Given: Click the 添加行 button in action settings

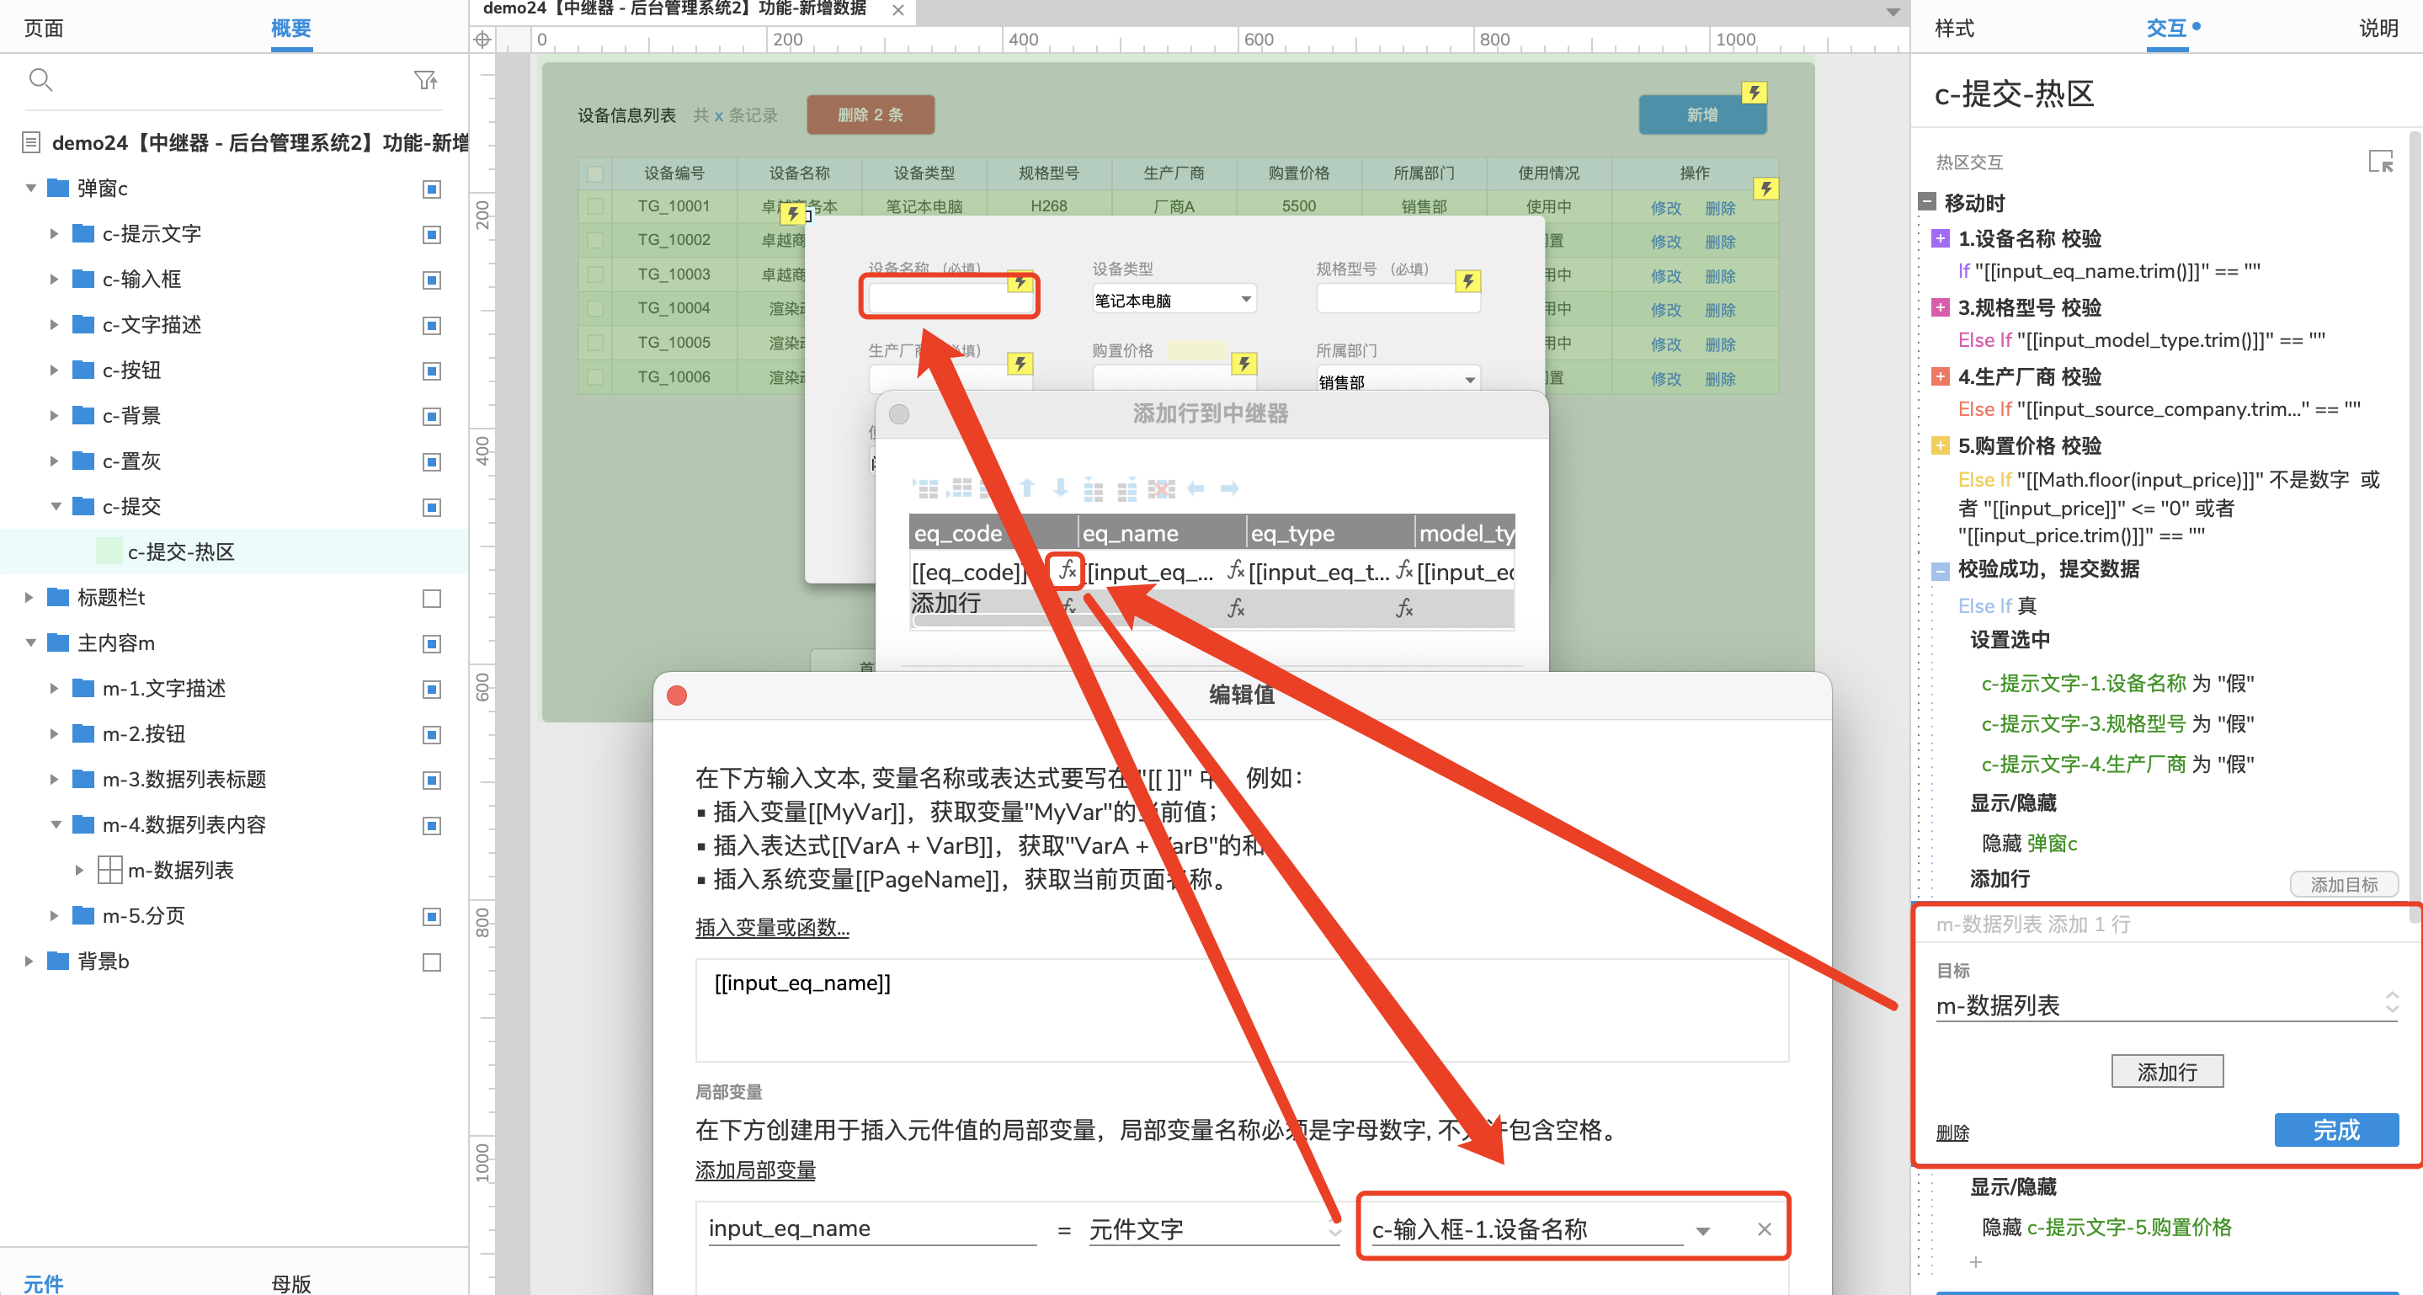Looking at the screenshot, I should pyautogui.click(x=2167, y=1071).
